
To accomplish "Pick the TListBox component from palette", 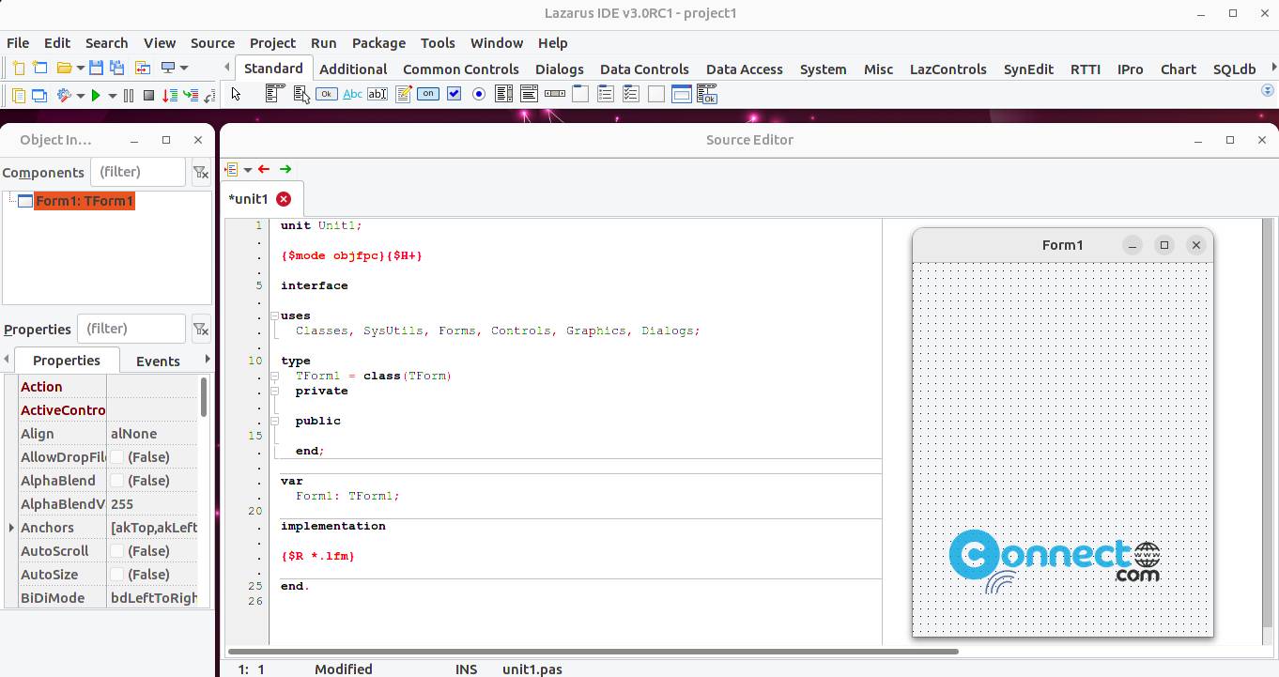I will click(x=503, y=94).
